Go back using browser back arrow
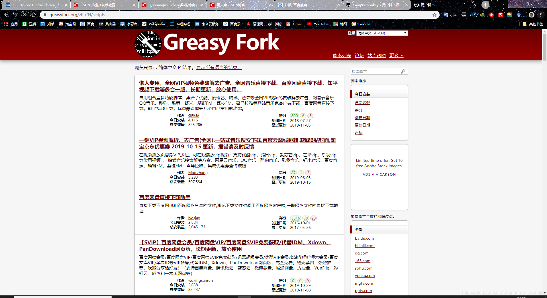The width and height of the screenshot is (547, 298). coord(6,15)
